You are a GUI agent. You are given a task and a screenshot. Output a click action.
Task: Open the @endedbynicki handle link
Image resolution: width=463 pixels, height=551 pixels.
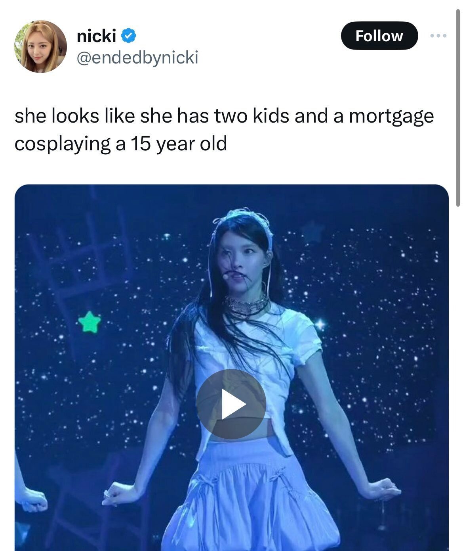(137, 58)
